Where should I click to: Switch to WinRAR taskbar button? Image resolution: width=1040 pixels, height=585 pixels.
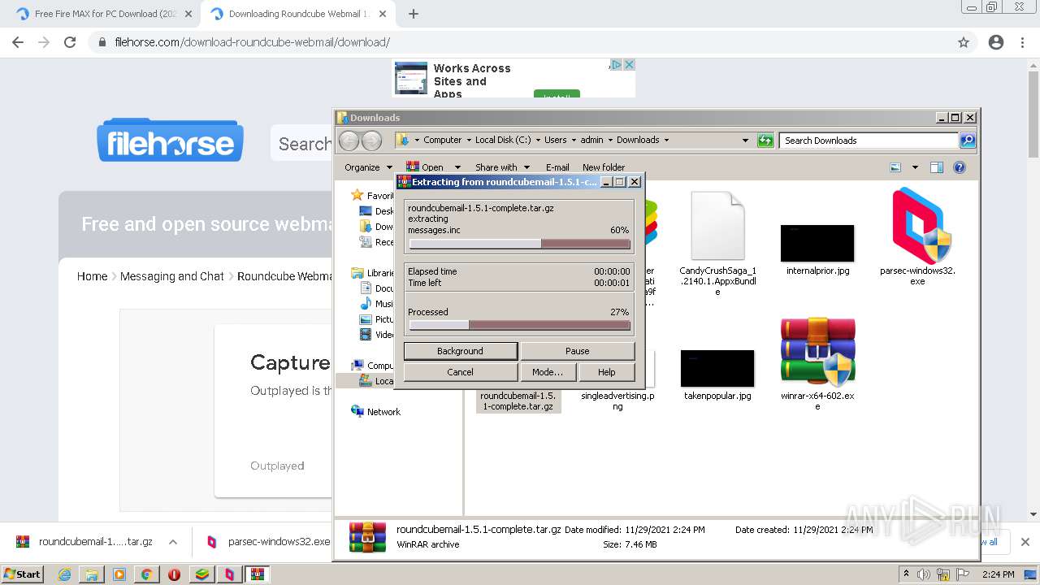coord(257,574)
